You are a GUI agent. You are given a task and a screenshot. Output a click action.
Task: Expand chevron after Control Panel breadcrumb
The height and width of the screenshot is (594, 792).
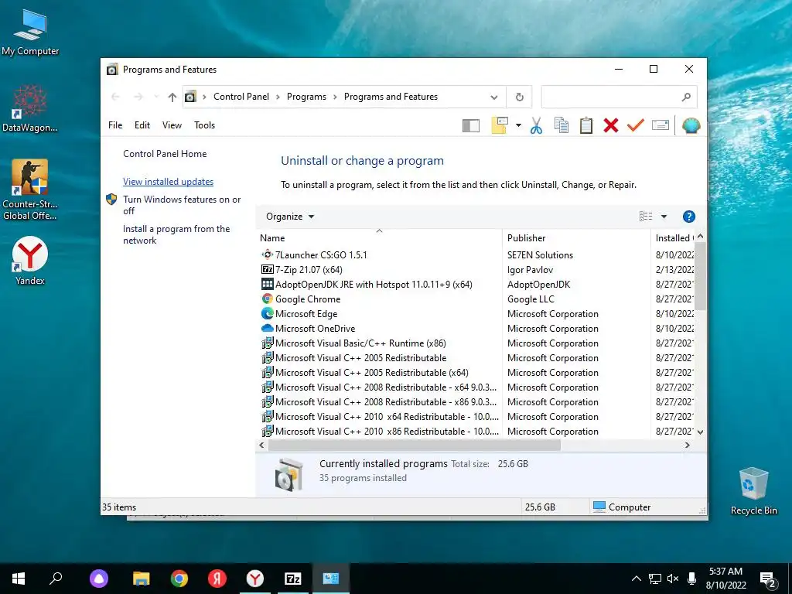pos(278,97)
